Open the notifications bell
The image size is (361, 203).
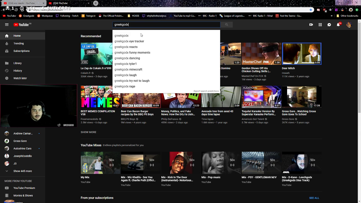click(338, 25)
